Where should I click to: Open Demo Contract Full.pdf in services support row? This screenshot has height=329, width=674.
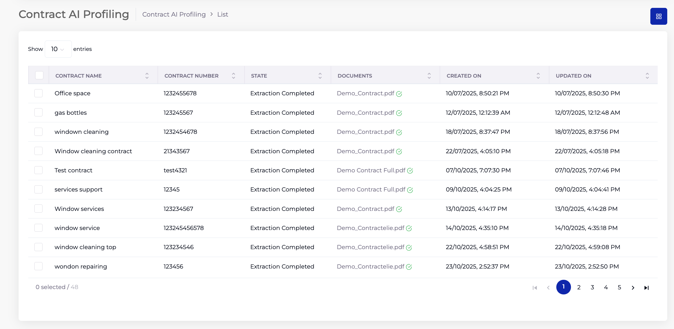pyautogui.click(x=371, y=189)
